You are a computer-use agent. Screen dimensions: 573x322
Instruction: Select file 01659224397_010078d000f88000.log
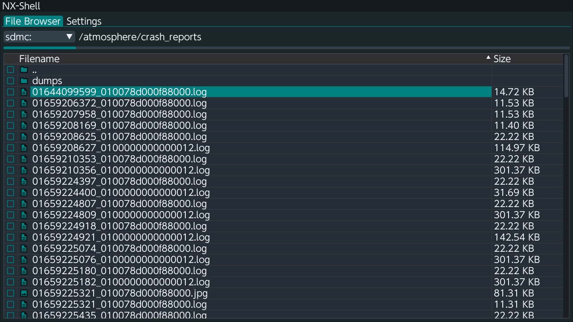pyautogui.click(x=261, y=182)
